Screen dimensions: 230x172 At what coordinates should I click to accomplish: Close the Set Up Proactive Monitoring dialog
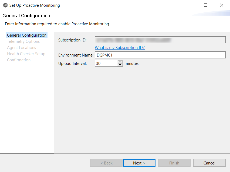point(222,5)
